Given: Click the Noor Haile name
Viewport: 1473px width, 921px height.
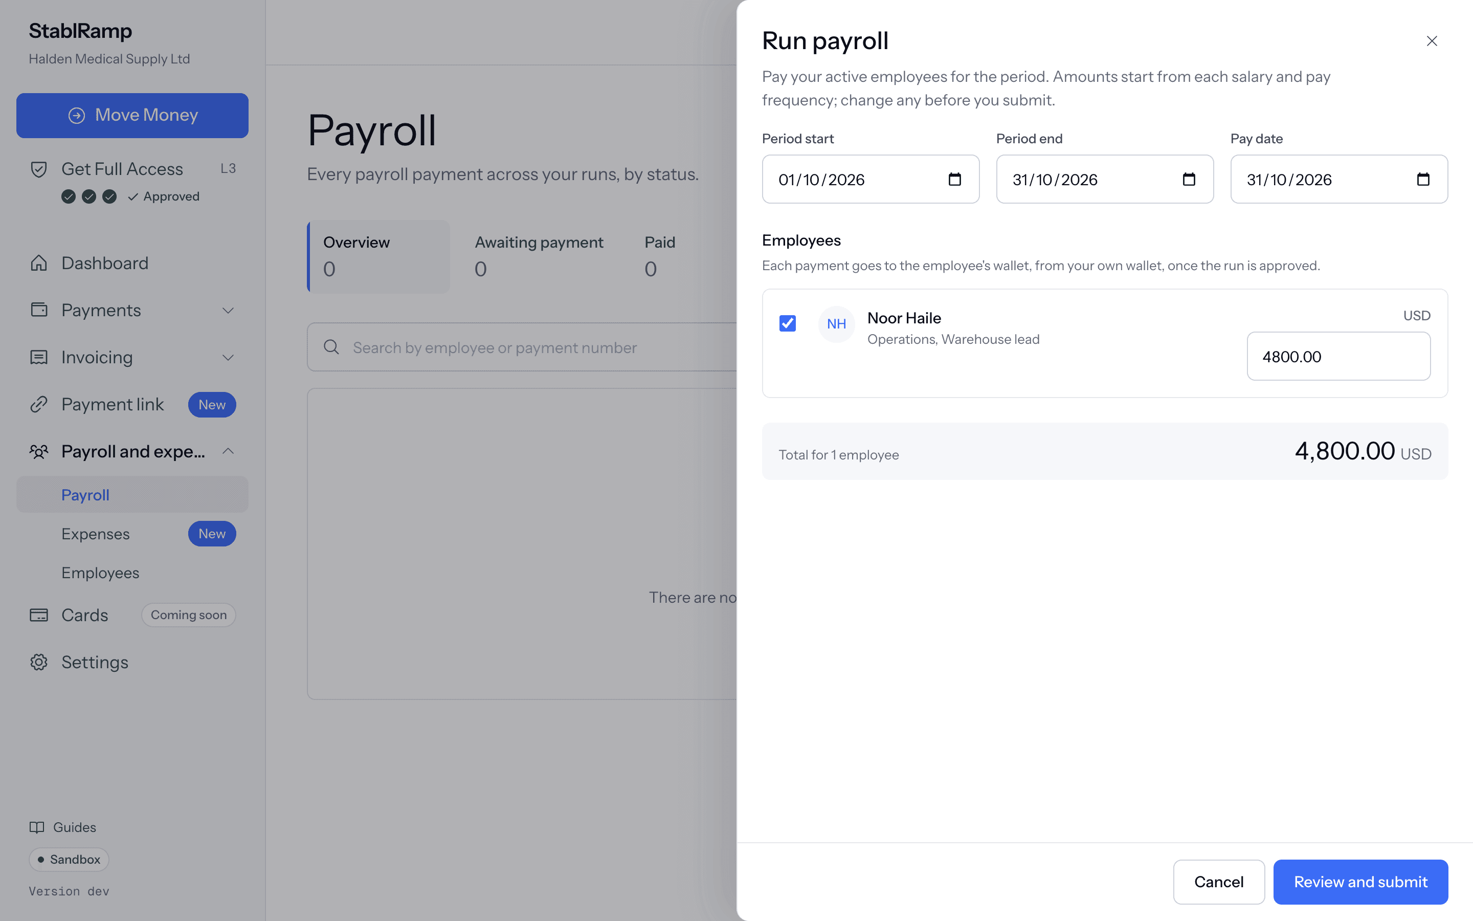Looking at the screenshot, I should coord(904,318).
